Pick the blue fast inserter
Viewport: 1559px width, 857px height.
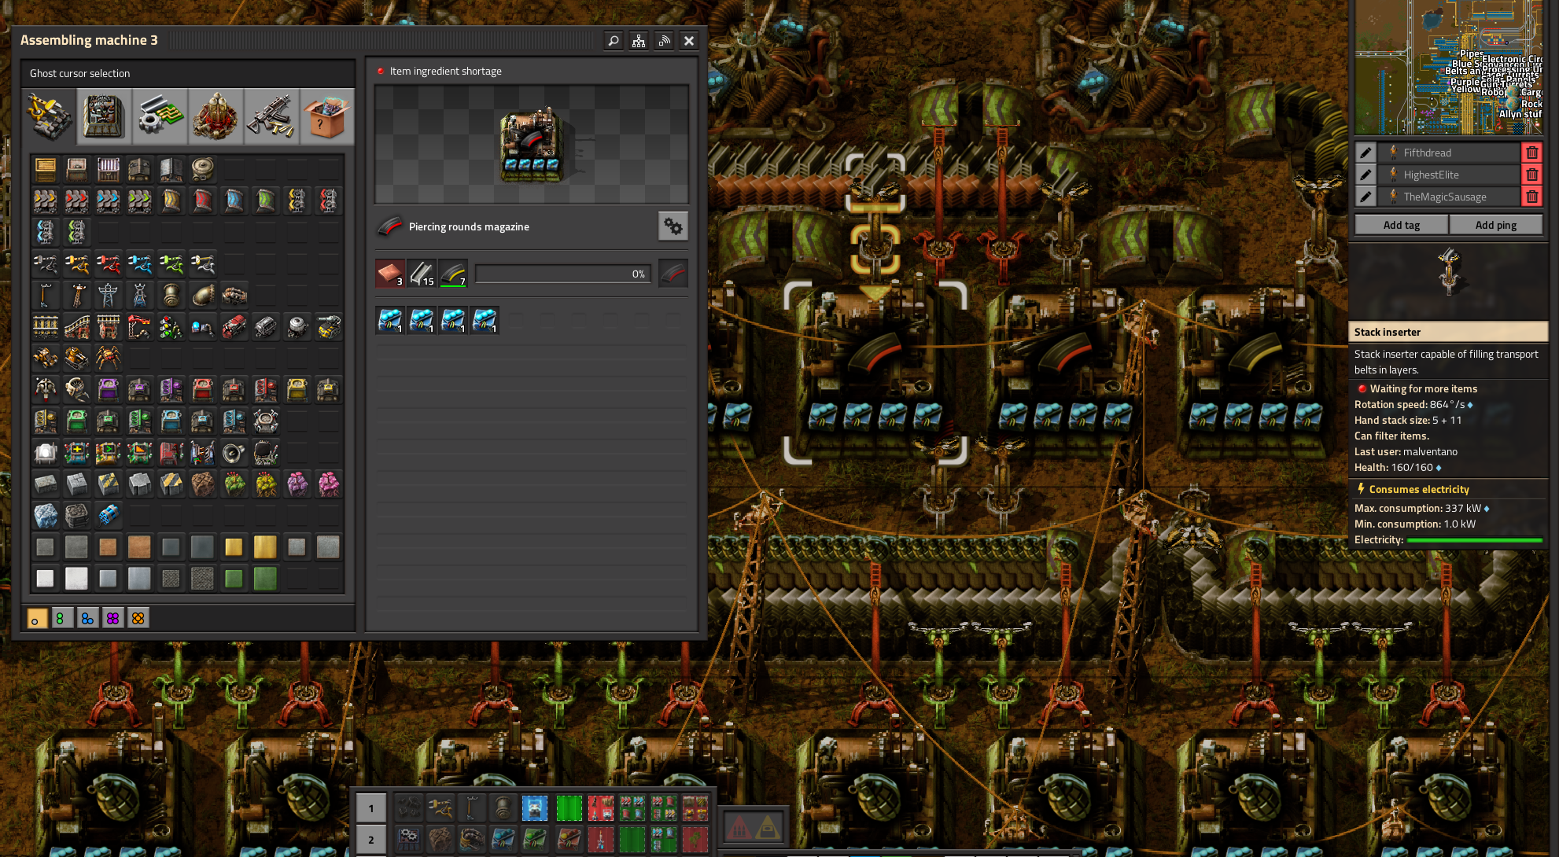point(140,263)
